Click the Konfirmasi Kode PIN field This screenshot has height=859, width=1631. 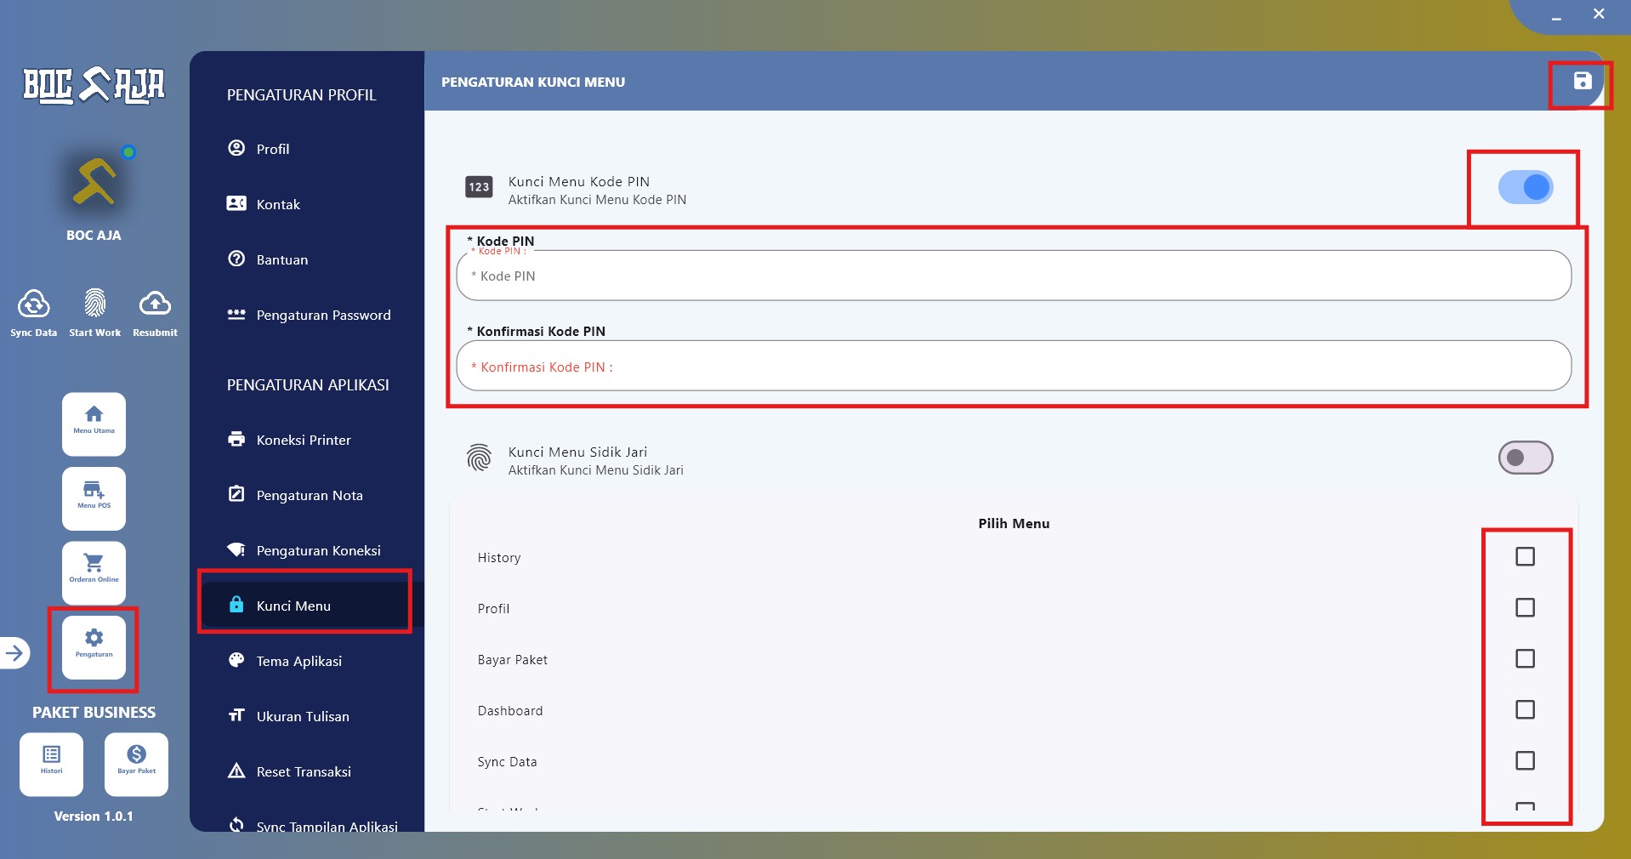[1014, 367]
